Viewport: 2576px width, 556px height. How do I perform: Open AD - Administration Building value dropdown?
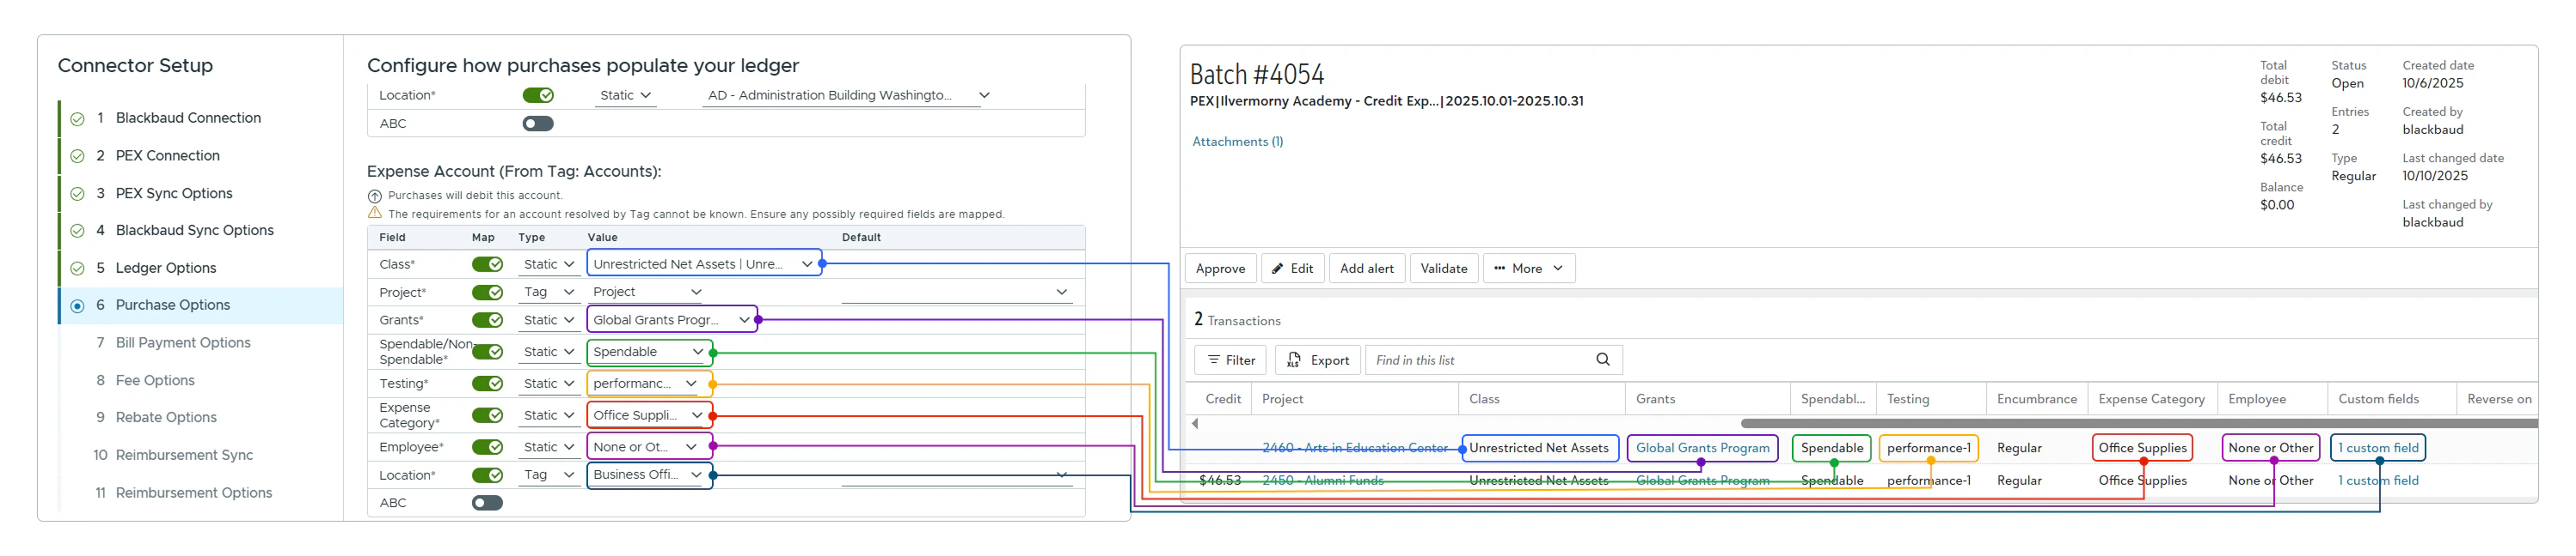click(x=848, y=96)
